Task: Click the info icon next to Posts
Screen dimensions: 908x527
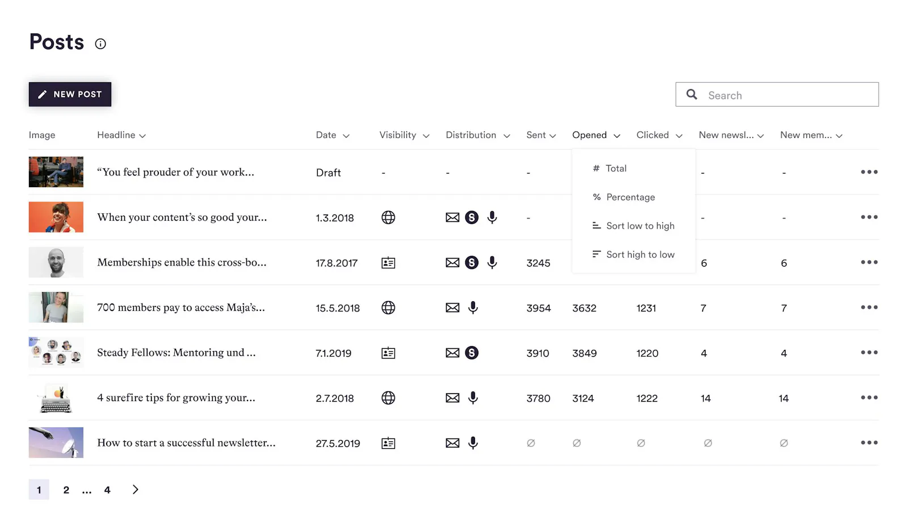Action: [100, 44]
